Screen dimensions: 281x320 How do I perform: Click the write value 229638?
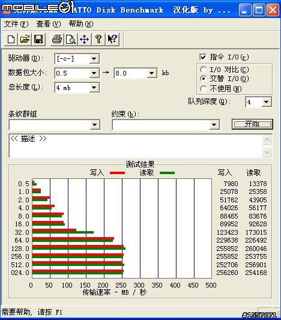pyautogui.click(x=228, y=240)
